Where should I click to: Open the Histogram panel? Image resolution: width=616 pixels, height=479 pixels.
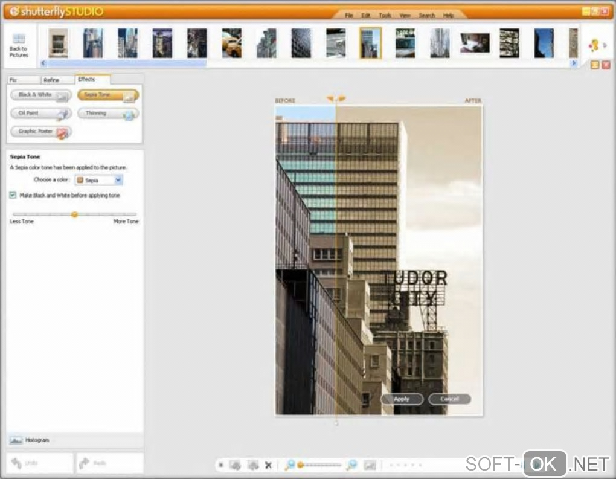(x=37, y=440)
